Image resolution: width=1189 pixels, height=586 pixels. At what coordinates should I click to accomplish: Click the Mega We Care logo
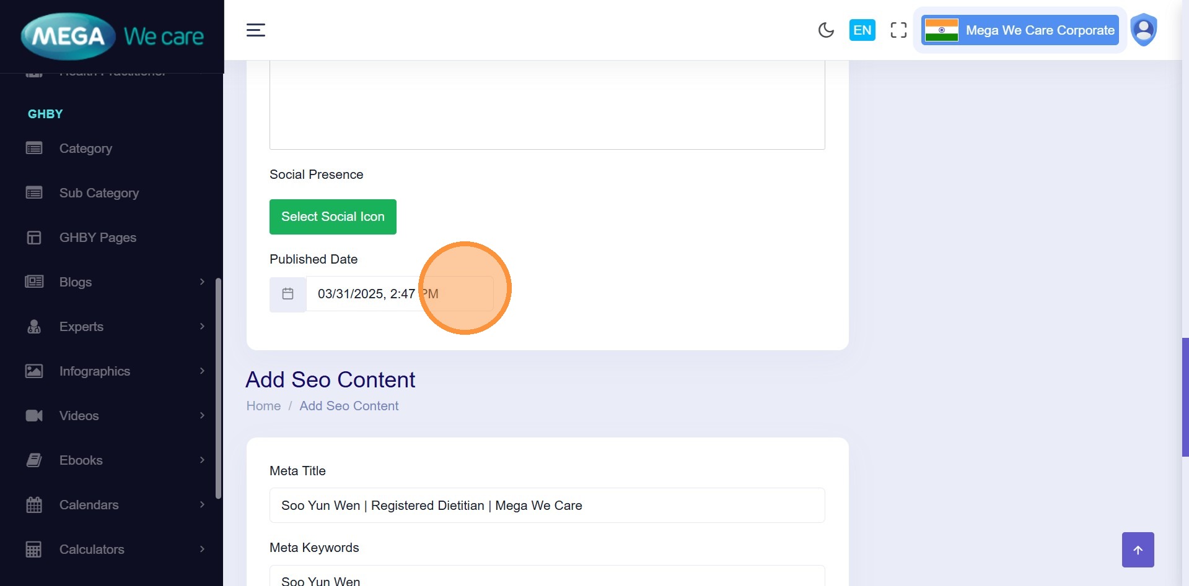112,37
